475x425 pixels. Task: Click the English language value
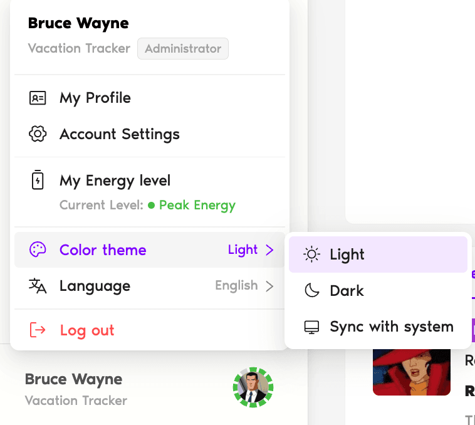coord(236,285)
